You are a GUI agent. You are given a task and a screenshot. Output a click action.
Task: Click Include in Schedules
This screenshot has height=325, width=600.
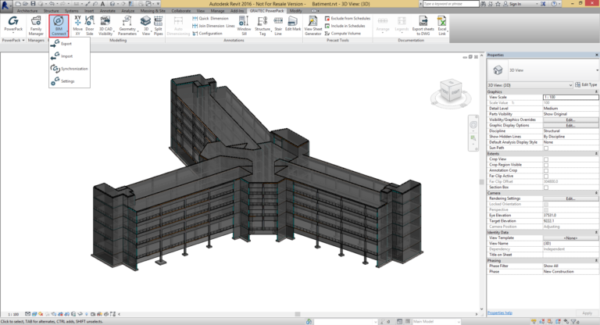click(345, 26)
